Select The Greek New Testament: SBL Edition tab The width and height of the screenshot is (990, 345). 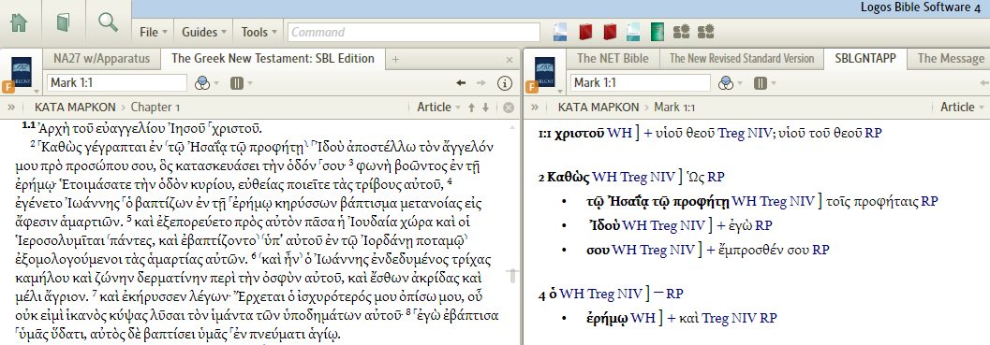(x=273, y=59)
